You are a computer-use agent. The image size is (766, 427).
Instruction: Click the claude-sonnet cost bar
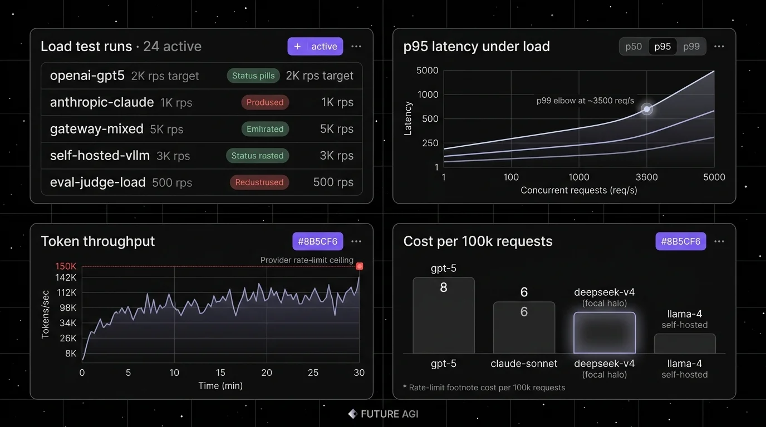pos(524,327)
